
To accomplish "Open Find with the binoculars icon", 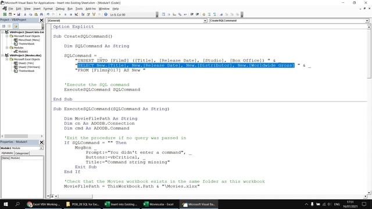I will [41, 15].
